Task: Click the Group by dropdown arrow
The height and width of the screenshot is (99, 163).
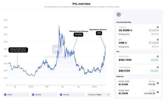Action: coord(108,95)
